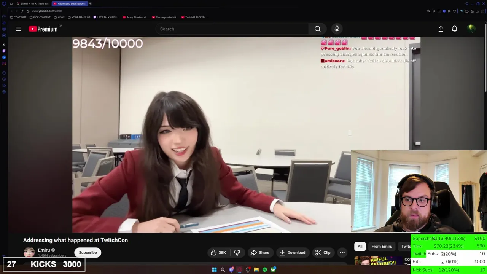Open File Explorer from the taskbar
The height and width of the screenshot is (274, 487).
pyautogui.click(x=256, y=269)
